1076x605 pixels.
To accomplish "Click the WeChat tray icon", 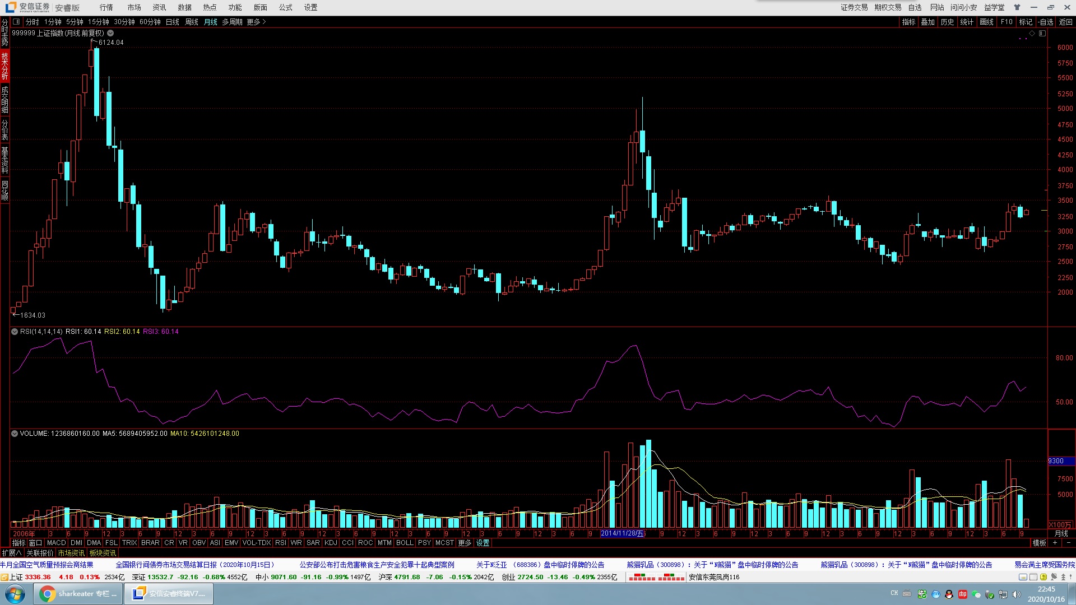I will pyautogui.click(x=976, y=594).
